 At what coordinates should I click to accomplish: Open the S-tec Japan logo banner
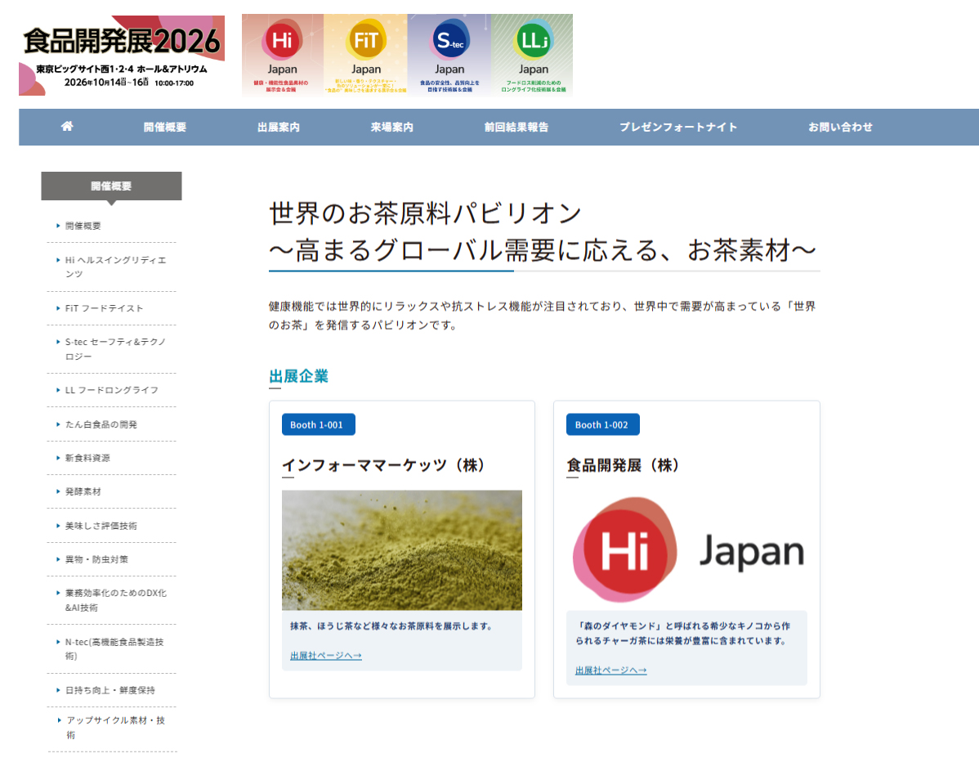click(x=449, y=54)
